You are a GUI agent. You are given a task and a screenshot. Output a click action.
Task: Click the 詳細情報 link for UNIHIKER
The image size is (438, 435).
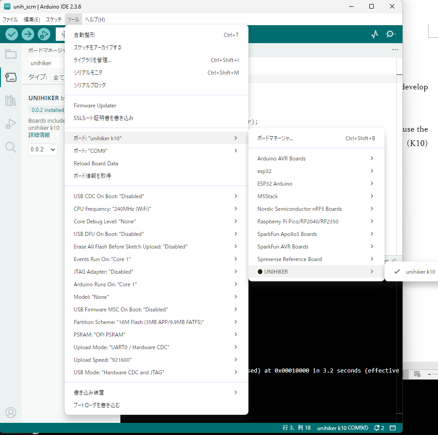click(x=39, y=135)
